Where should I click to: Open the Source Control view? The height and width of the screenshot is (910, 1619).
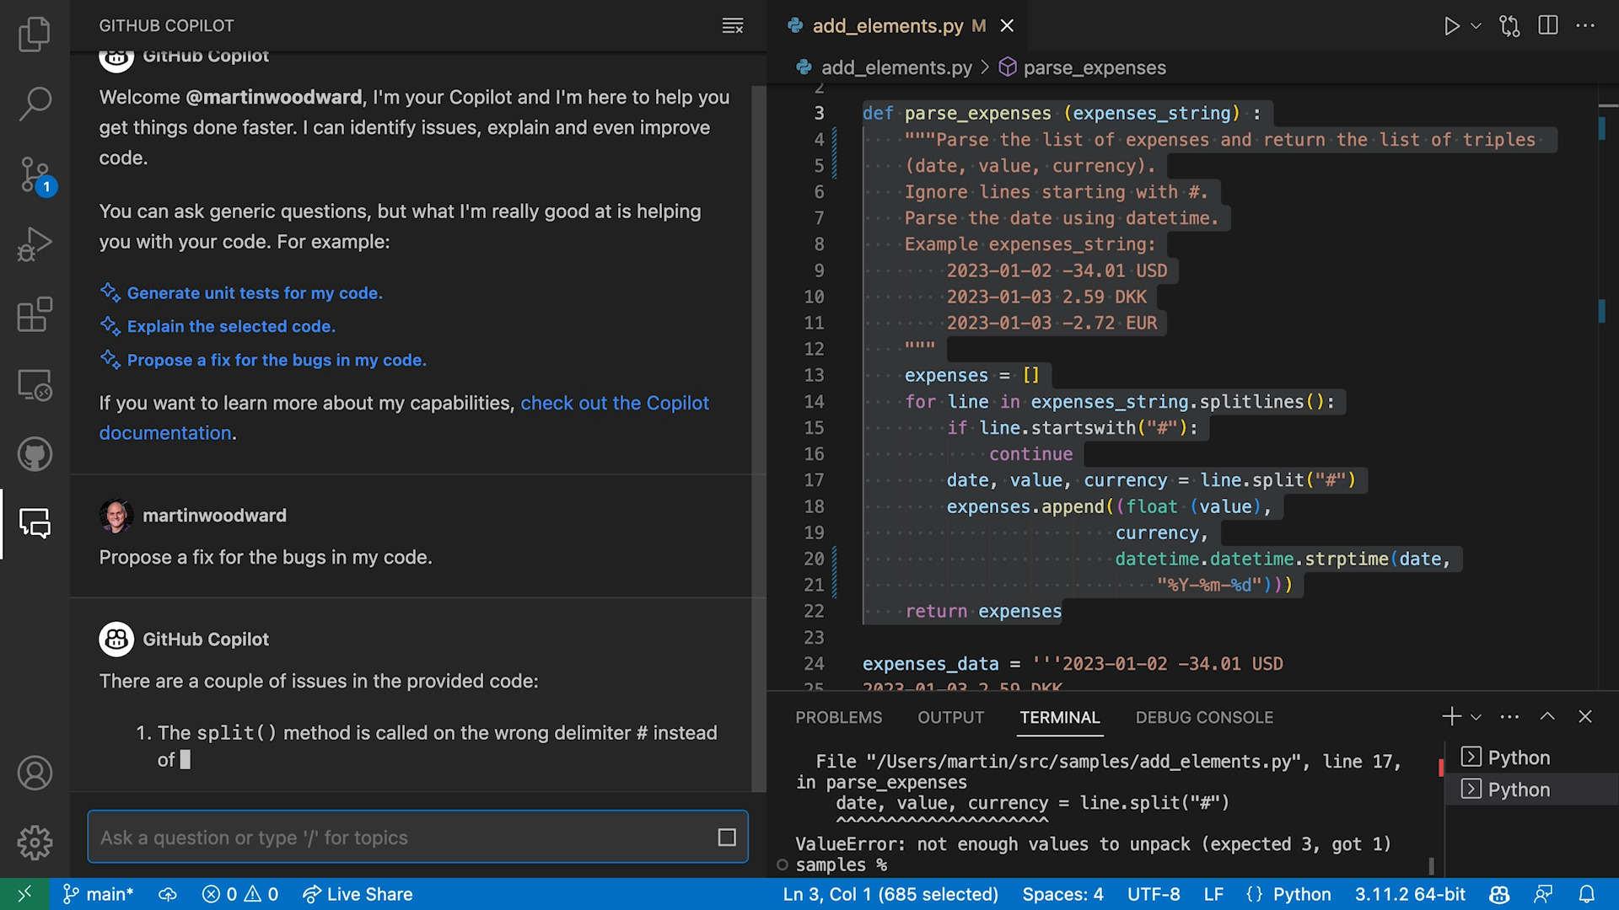pyautogui.click(x=35, y=174)
